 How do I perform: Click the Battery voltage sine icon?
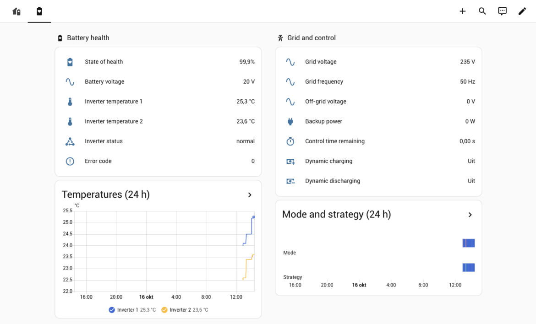click(x=70, y=81)
